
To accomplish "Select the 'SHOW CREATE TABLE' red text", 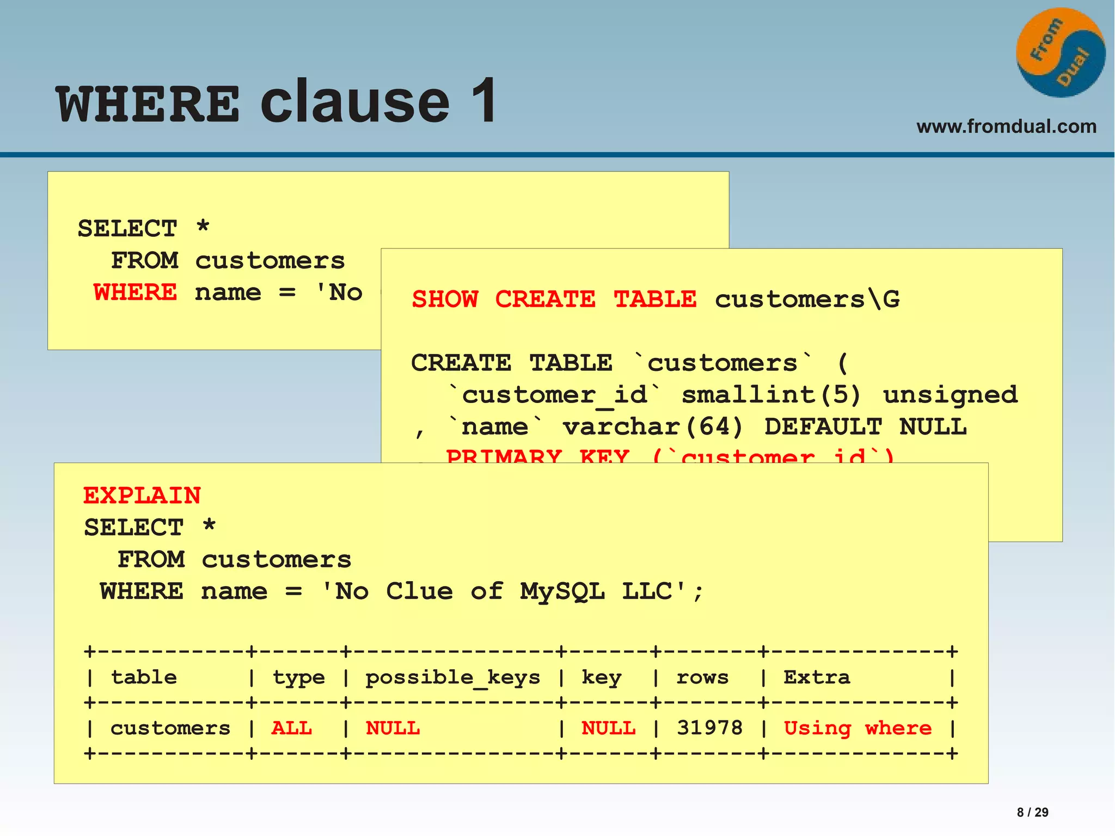I will [554, 299].
